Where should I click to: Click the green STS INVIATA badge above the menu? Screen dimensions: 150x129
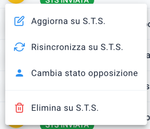pyautogui.click(x=67, y=2)
